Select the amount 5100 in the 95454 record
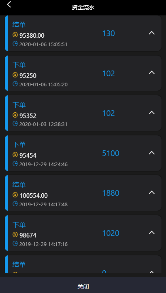Image resolution: width=166 pixels, height=293 pixels. 111,153
